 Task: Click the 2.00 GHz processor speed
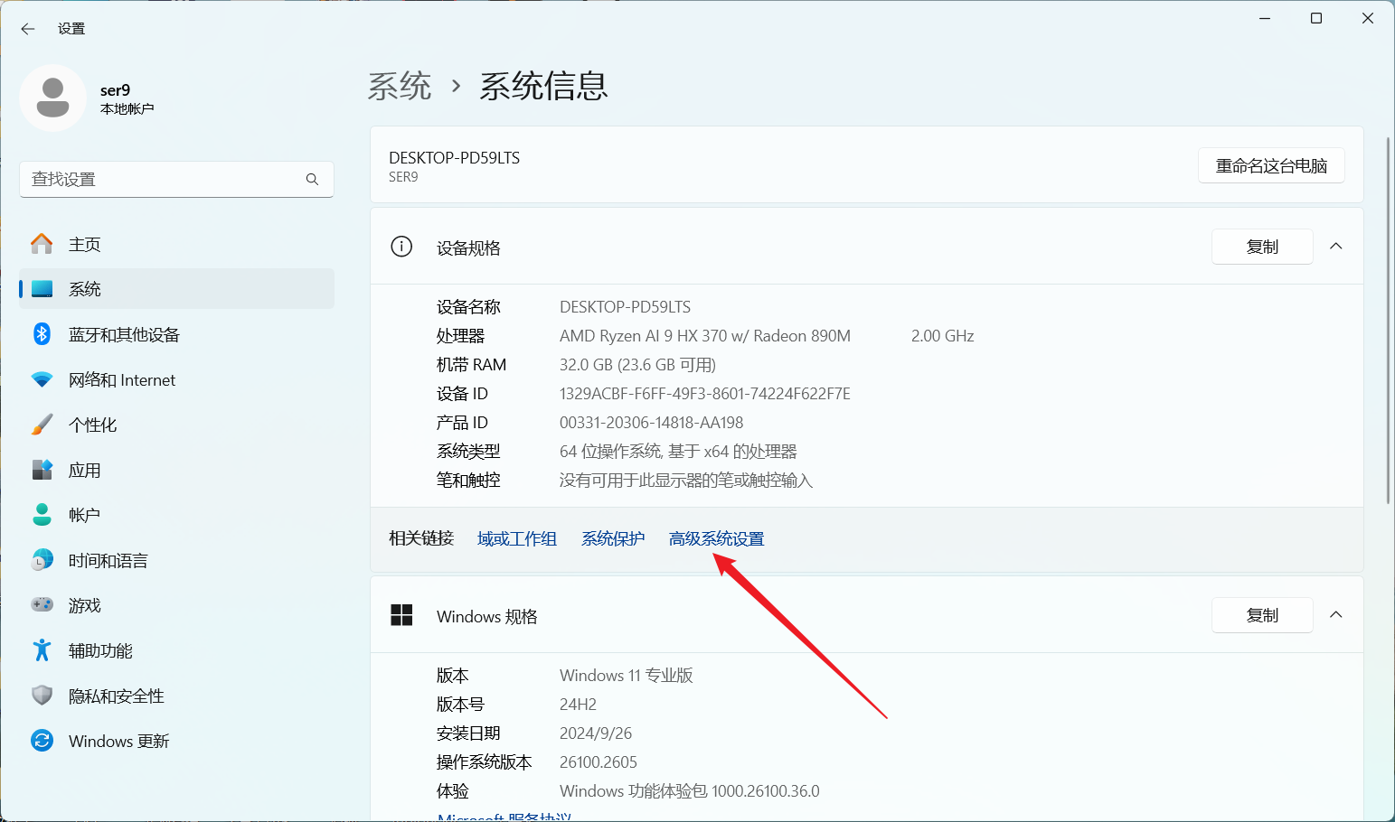(x=942, y=336)
